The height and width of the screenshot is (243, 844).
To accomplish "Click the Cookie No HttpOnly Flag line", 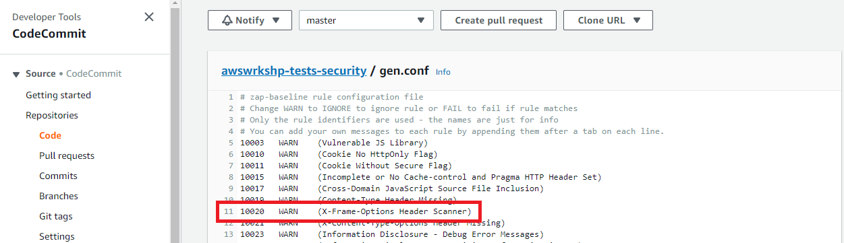I will pos(339,154).
